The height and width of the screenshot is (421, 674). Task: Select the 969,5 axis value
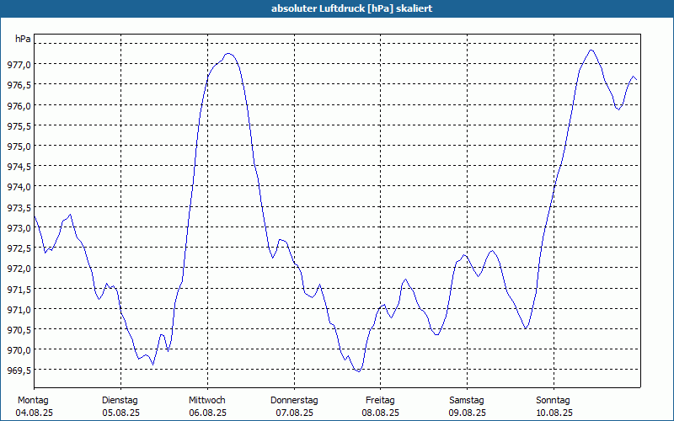19,370
